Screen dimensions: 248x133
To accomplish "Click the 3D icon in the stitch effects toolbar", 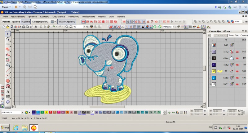I will pos(176,22).
